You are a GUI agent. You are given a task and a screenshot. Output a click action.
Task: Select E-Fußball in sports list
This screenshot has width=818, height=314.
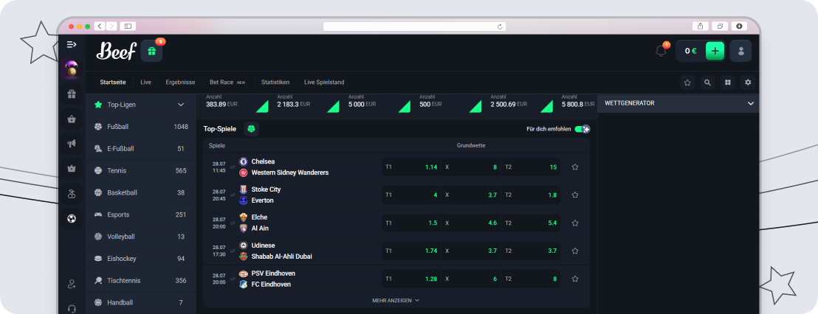click(x=141, y=148)
